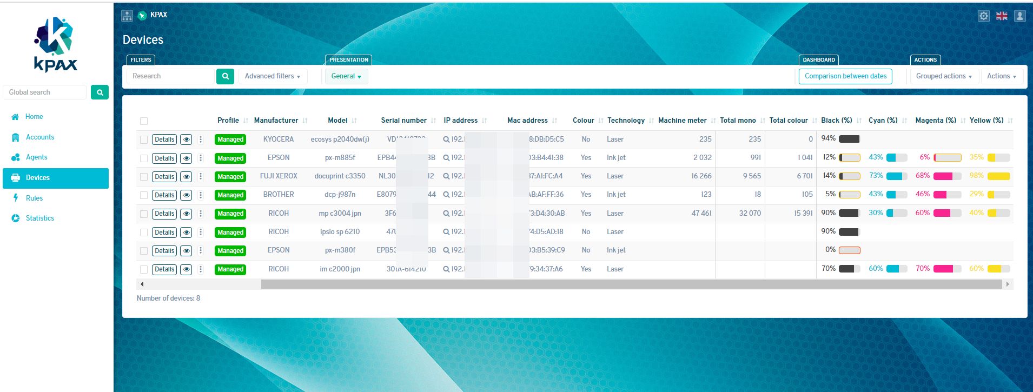Search IP of KYOCERA row magnifier
This screenshot has width=1033, height=392.
[x=446, y=139]
